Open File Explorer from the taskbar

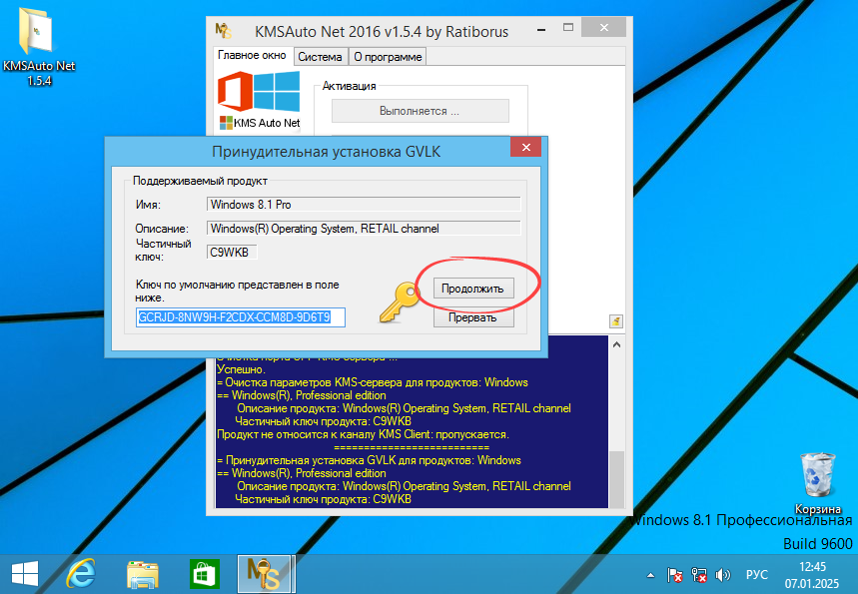(x=142, y=574)
